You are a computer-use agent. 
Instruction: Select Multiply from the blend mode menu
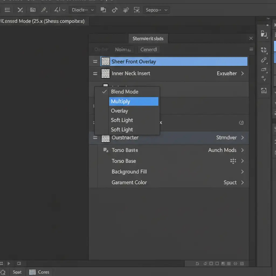133,102
